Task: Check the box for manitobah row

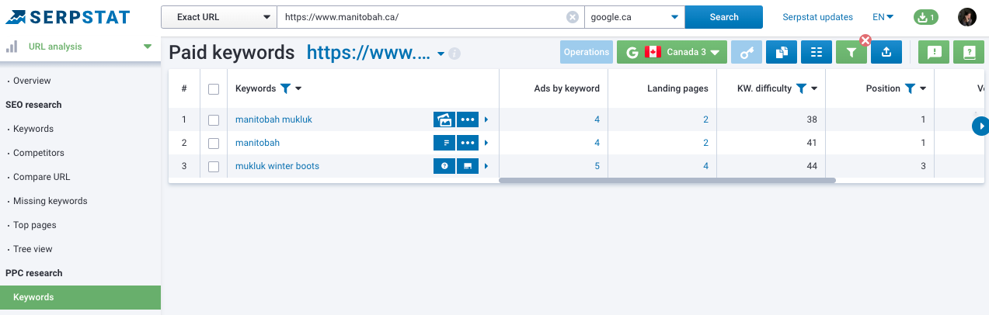Action: point(214,144)
